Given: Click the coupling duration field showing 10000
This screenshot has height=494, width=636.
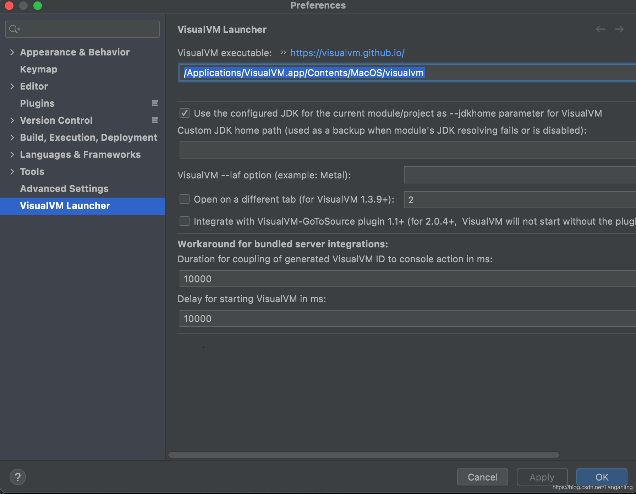Looking at the screenshot, I should point(407,279).
